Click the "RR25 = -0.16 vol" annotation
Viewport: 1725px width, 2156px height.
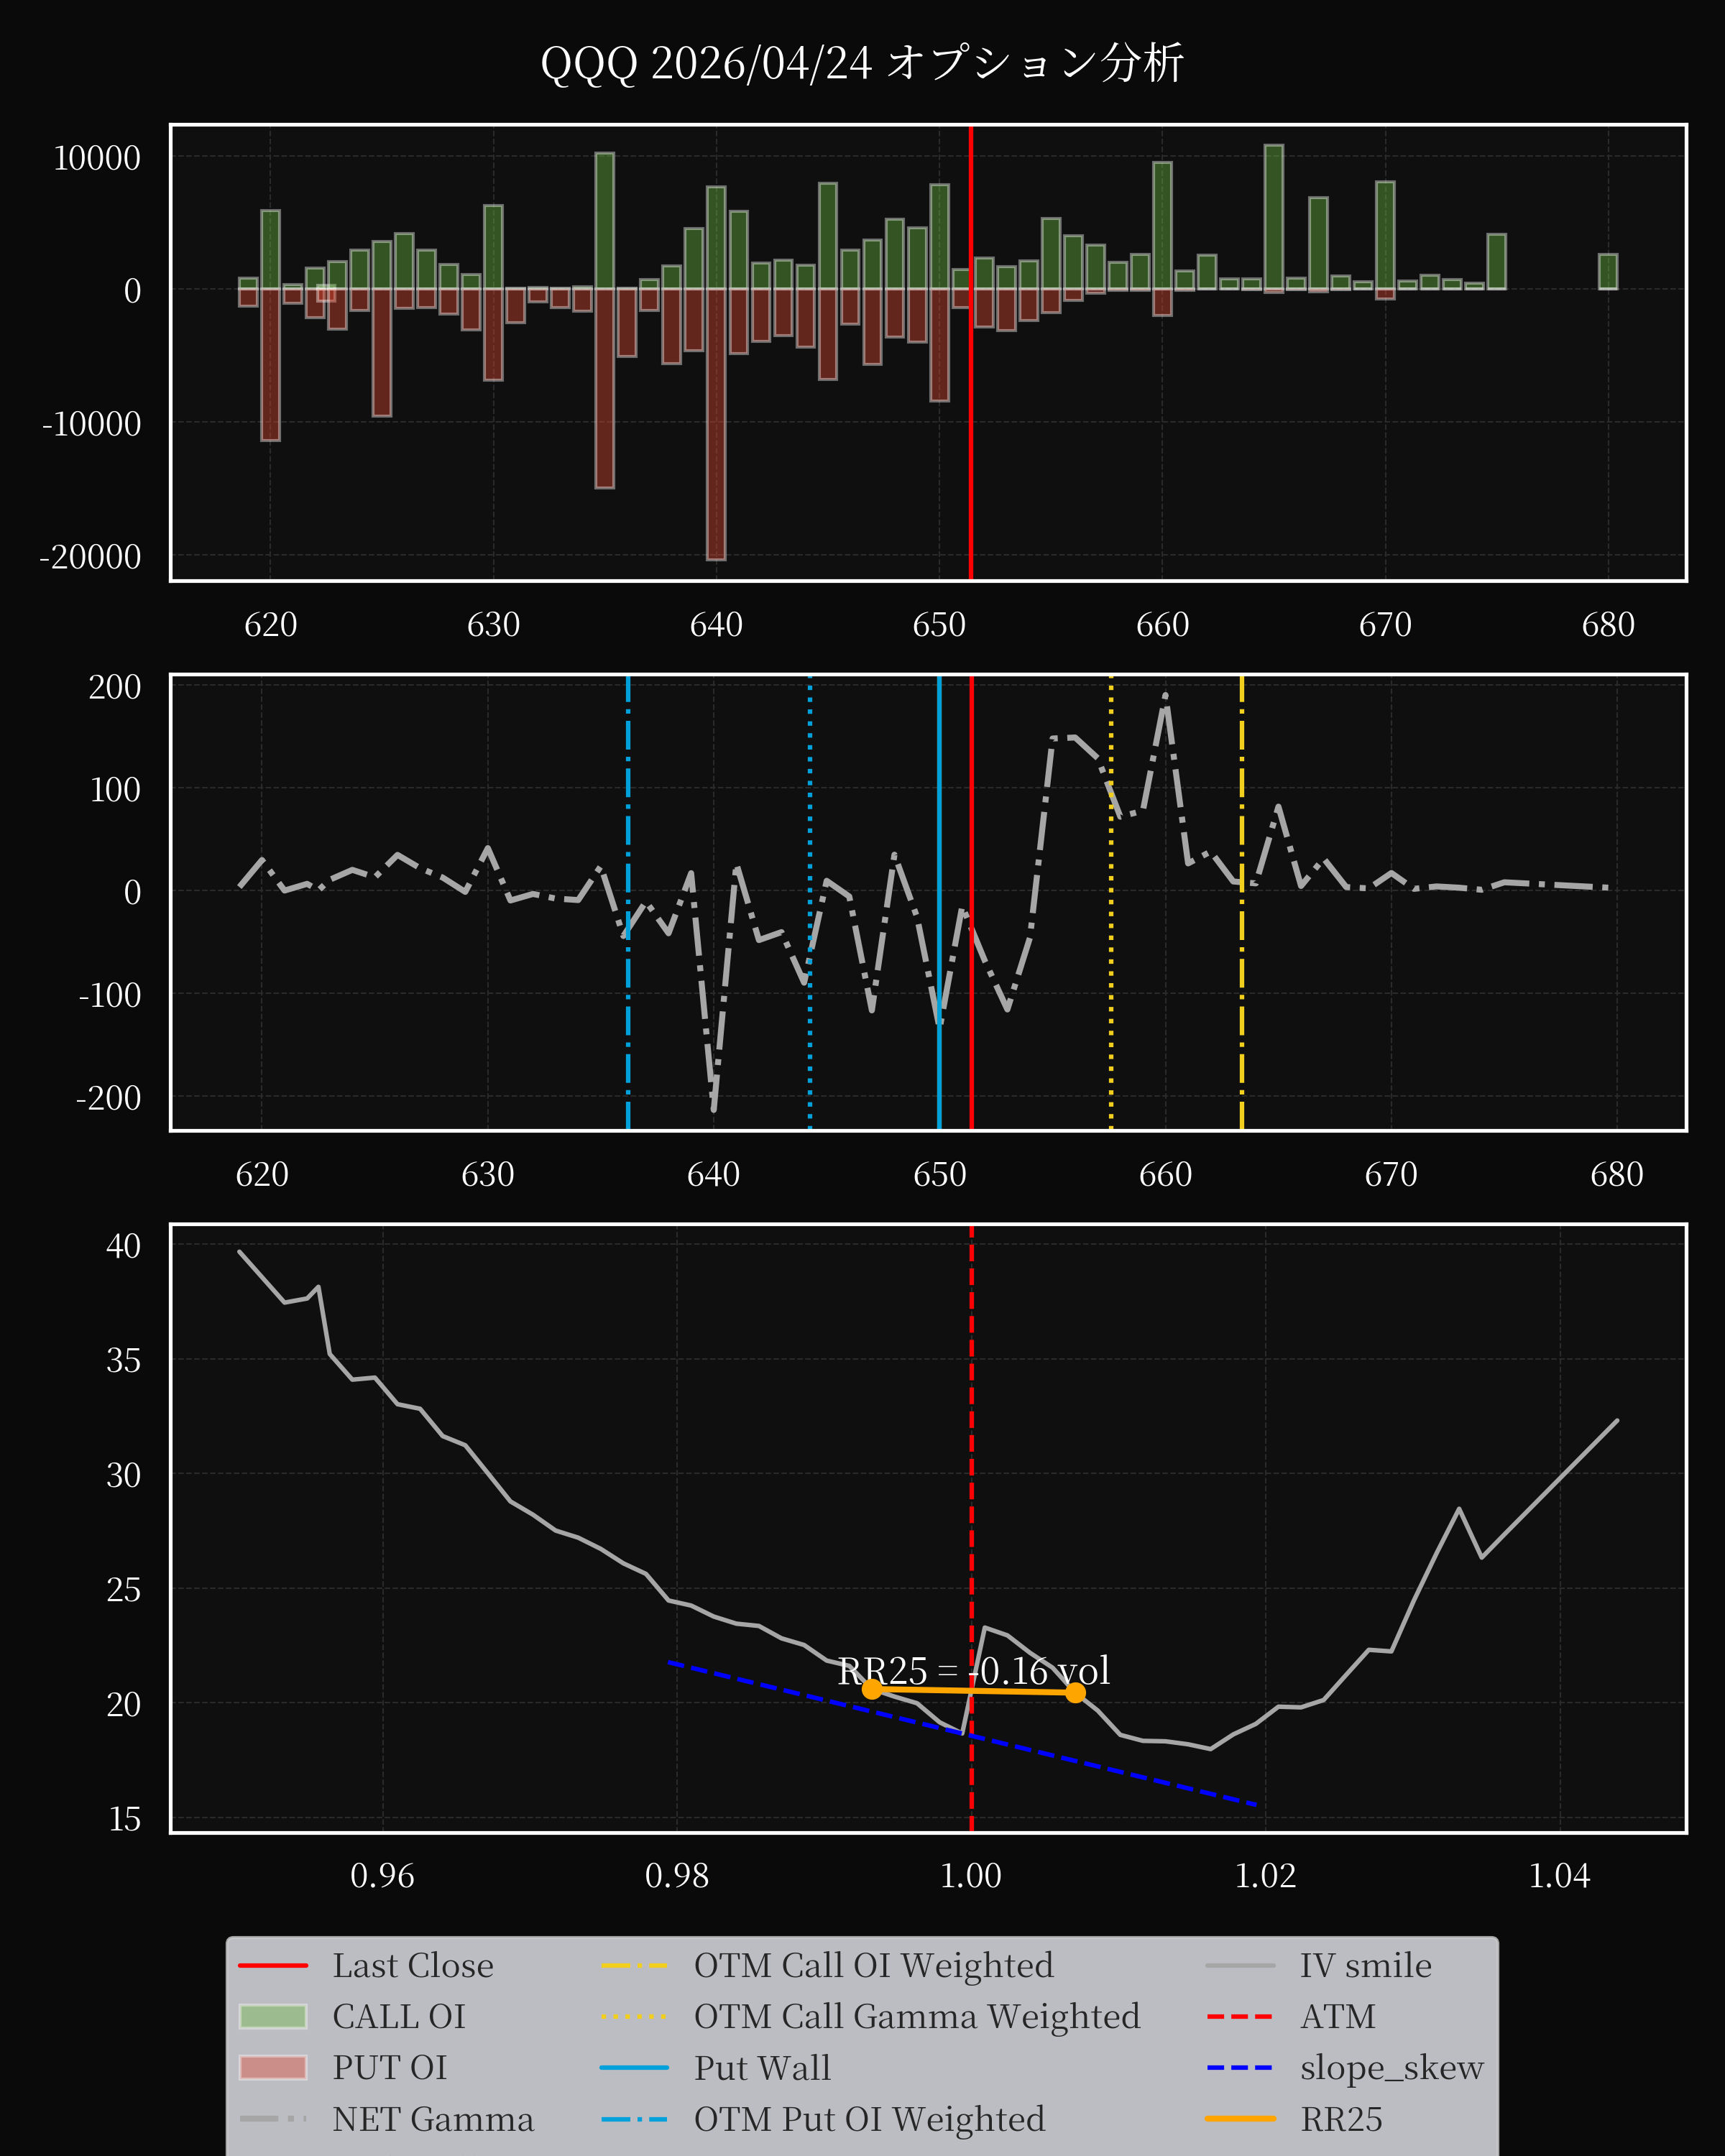pos(974,1671)
